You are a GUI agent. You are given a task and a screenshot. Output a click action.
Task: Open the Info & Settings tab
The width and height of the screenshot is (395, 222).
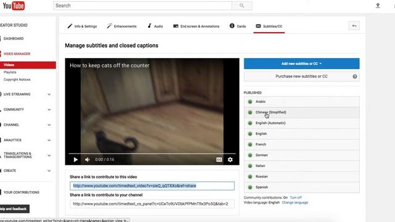tap(82, 26)
